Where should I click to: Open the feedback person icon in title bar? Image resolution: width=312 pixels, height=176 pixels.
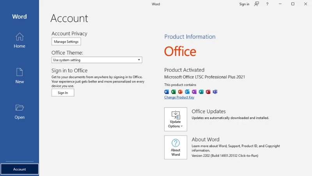point(257,4)
